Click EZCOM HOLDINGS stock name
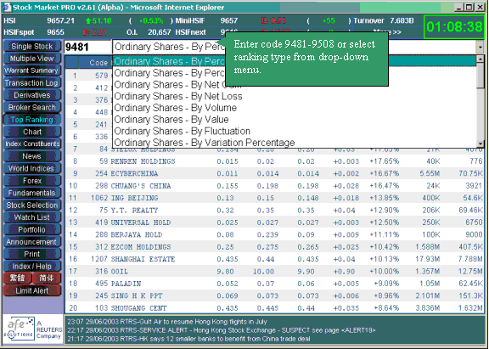 coord(141,247)
